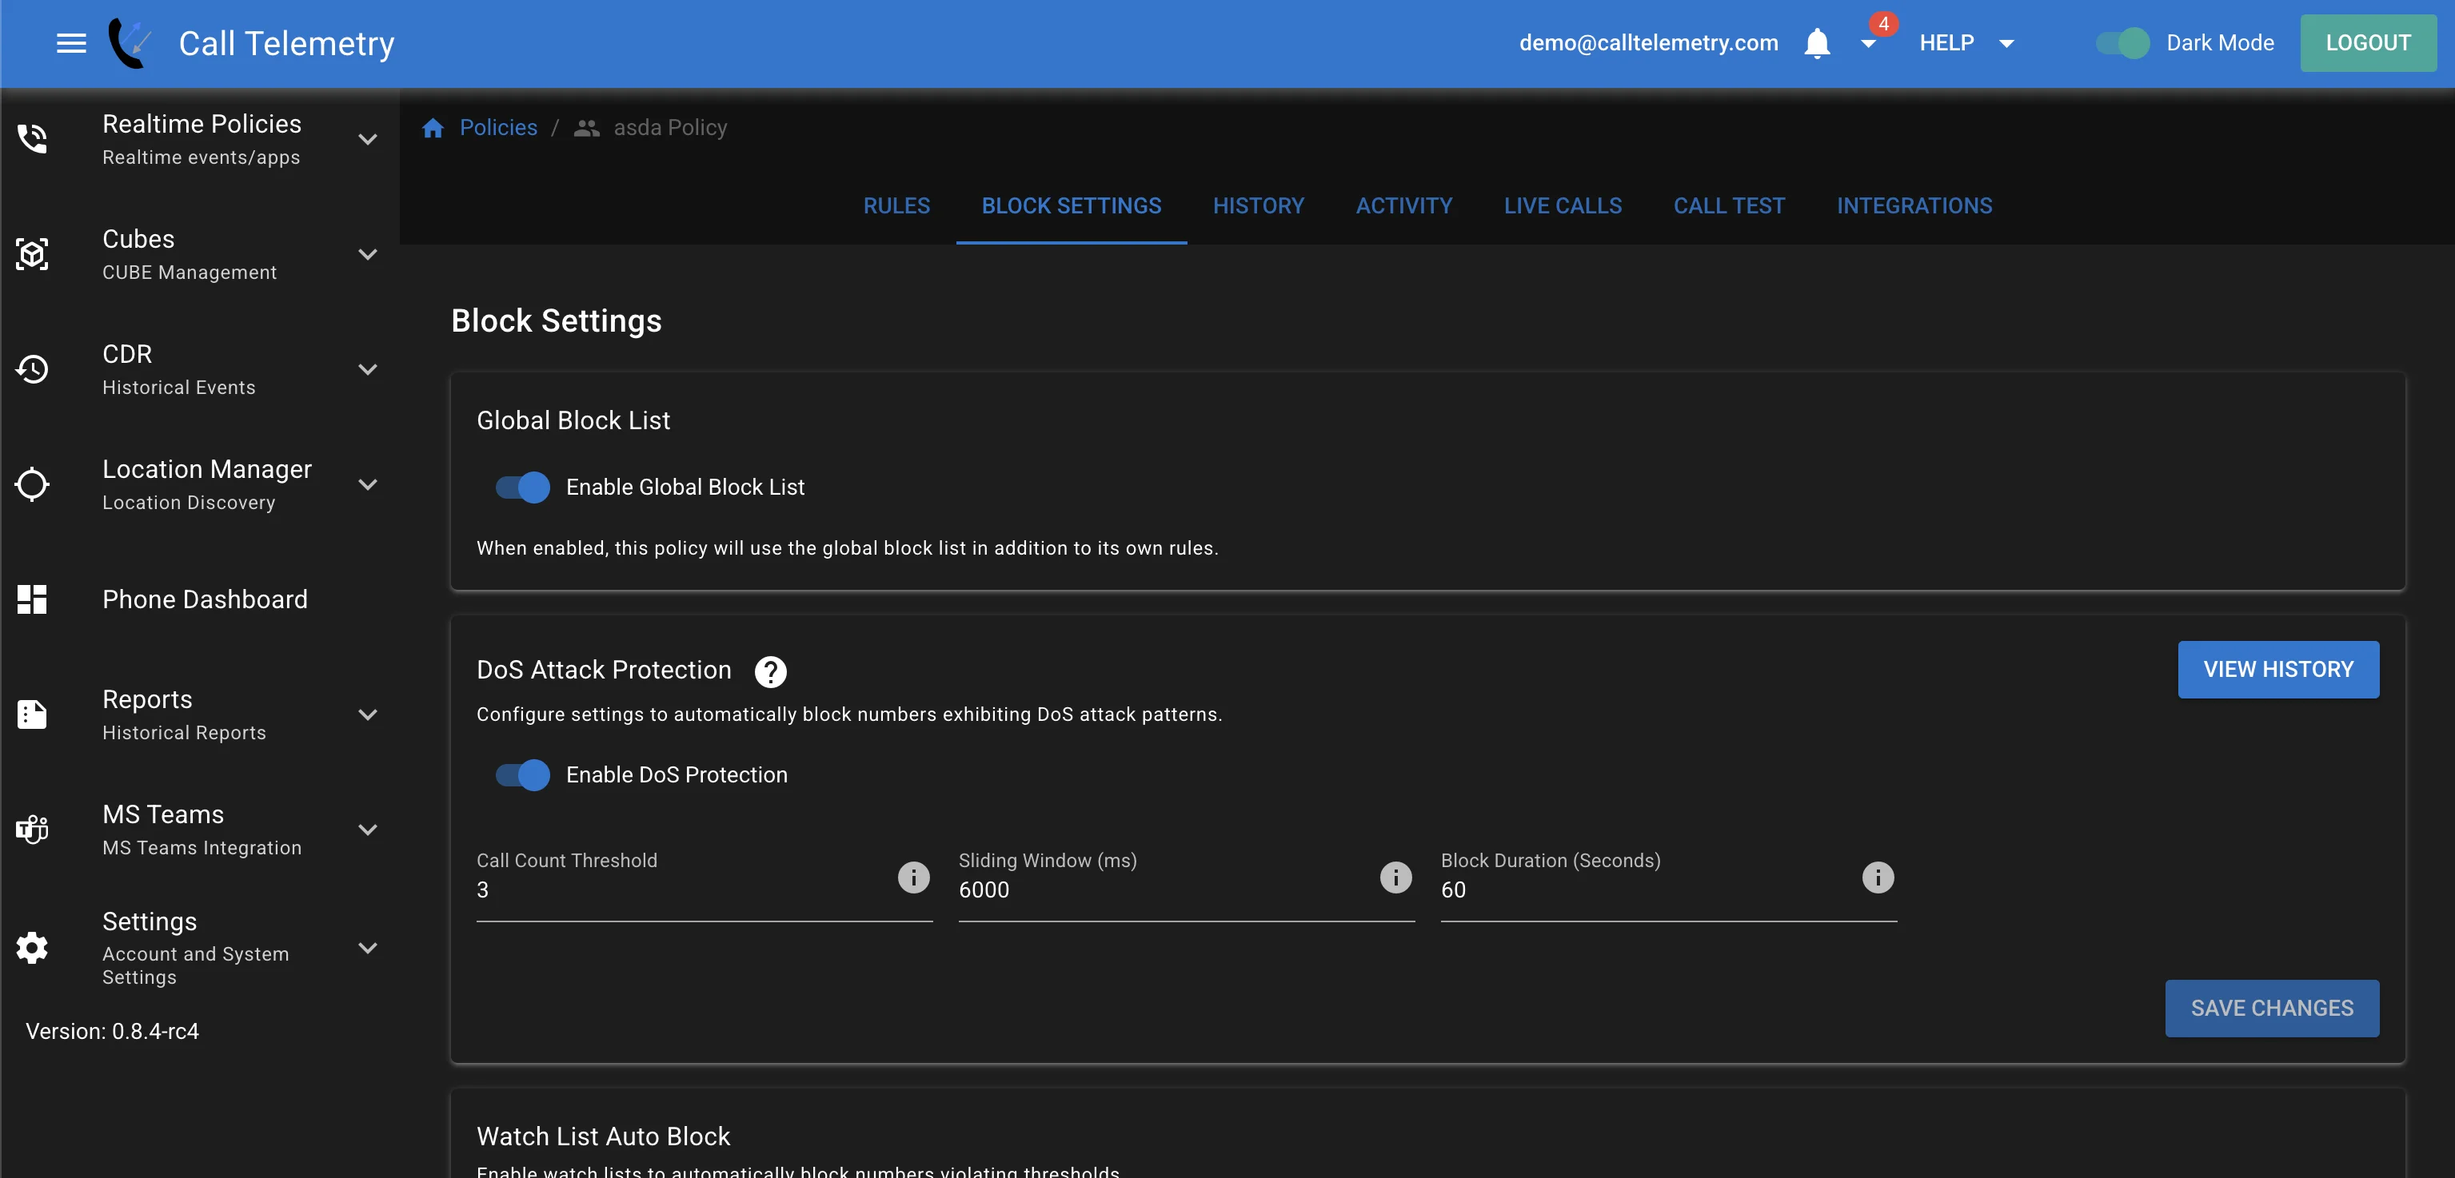Screen dimensions: 2455x1178
Task: Expand the Reports sidebar section
Action: point(368,714)
